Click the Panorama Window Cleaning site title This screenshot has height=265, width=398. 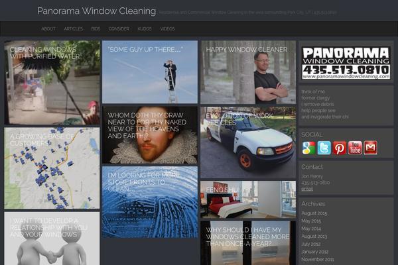(x=96, y=11)
